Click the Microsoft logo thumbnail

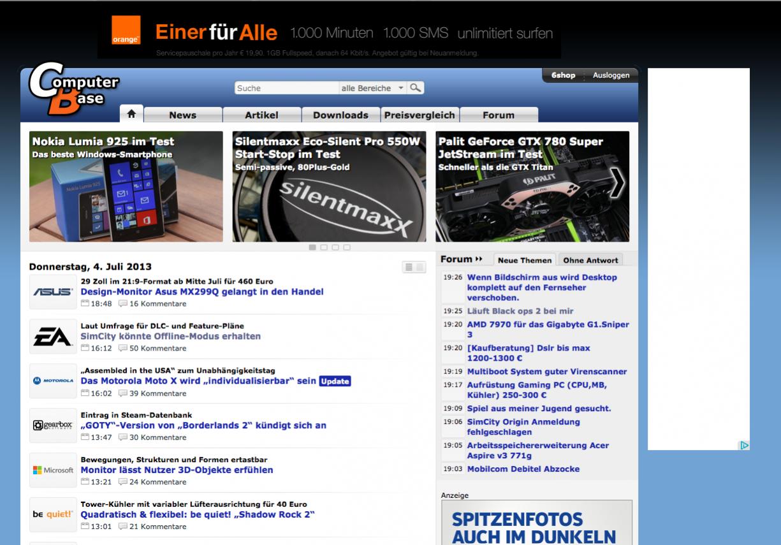coord(52,470)
